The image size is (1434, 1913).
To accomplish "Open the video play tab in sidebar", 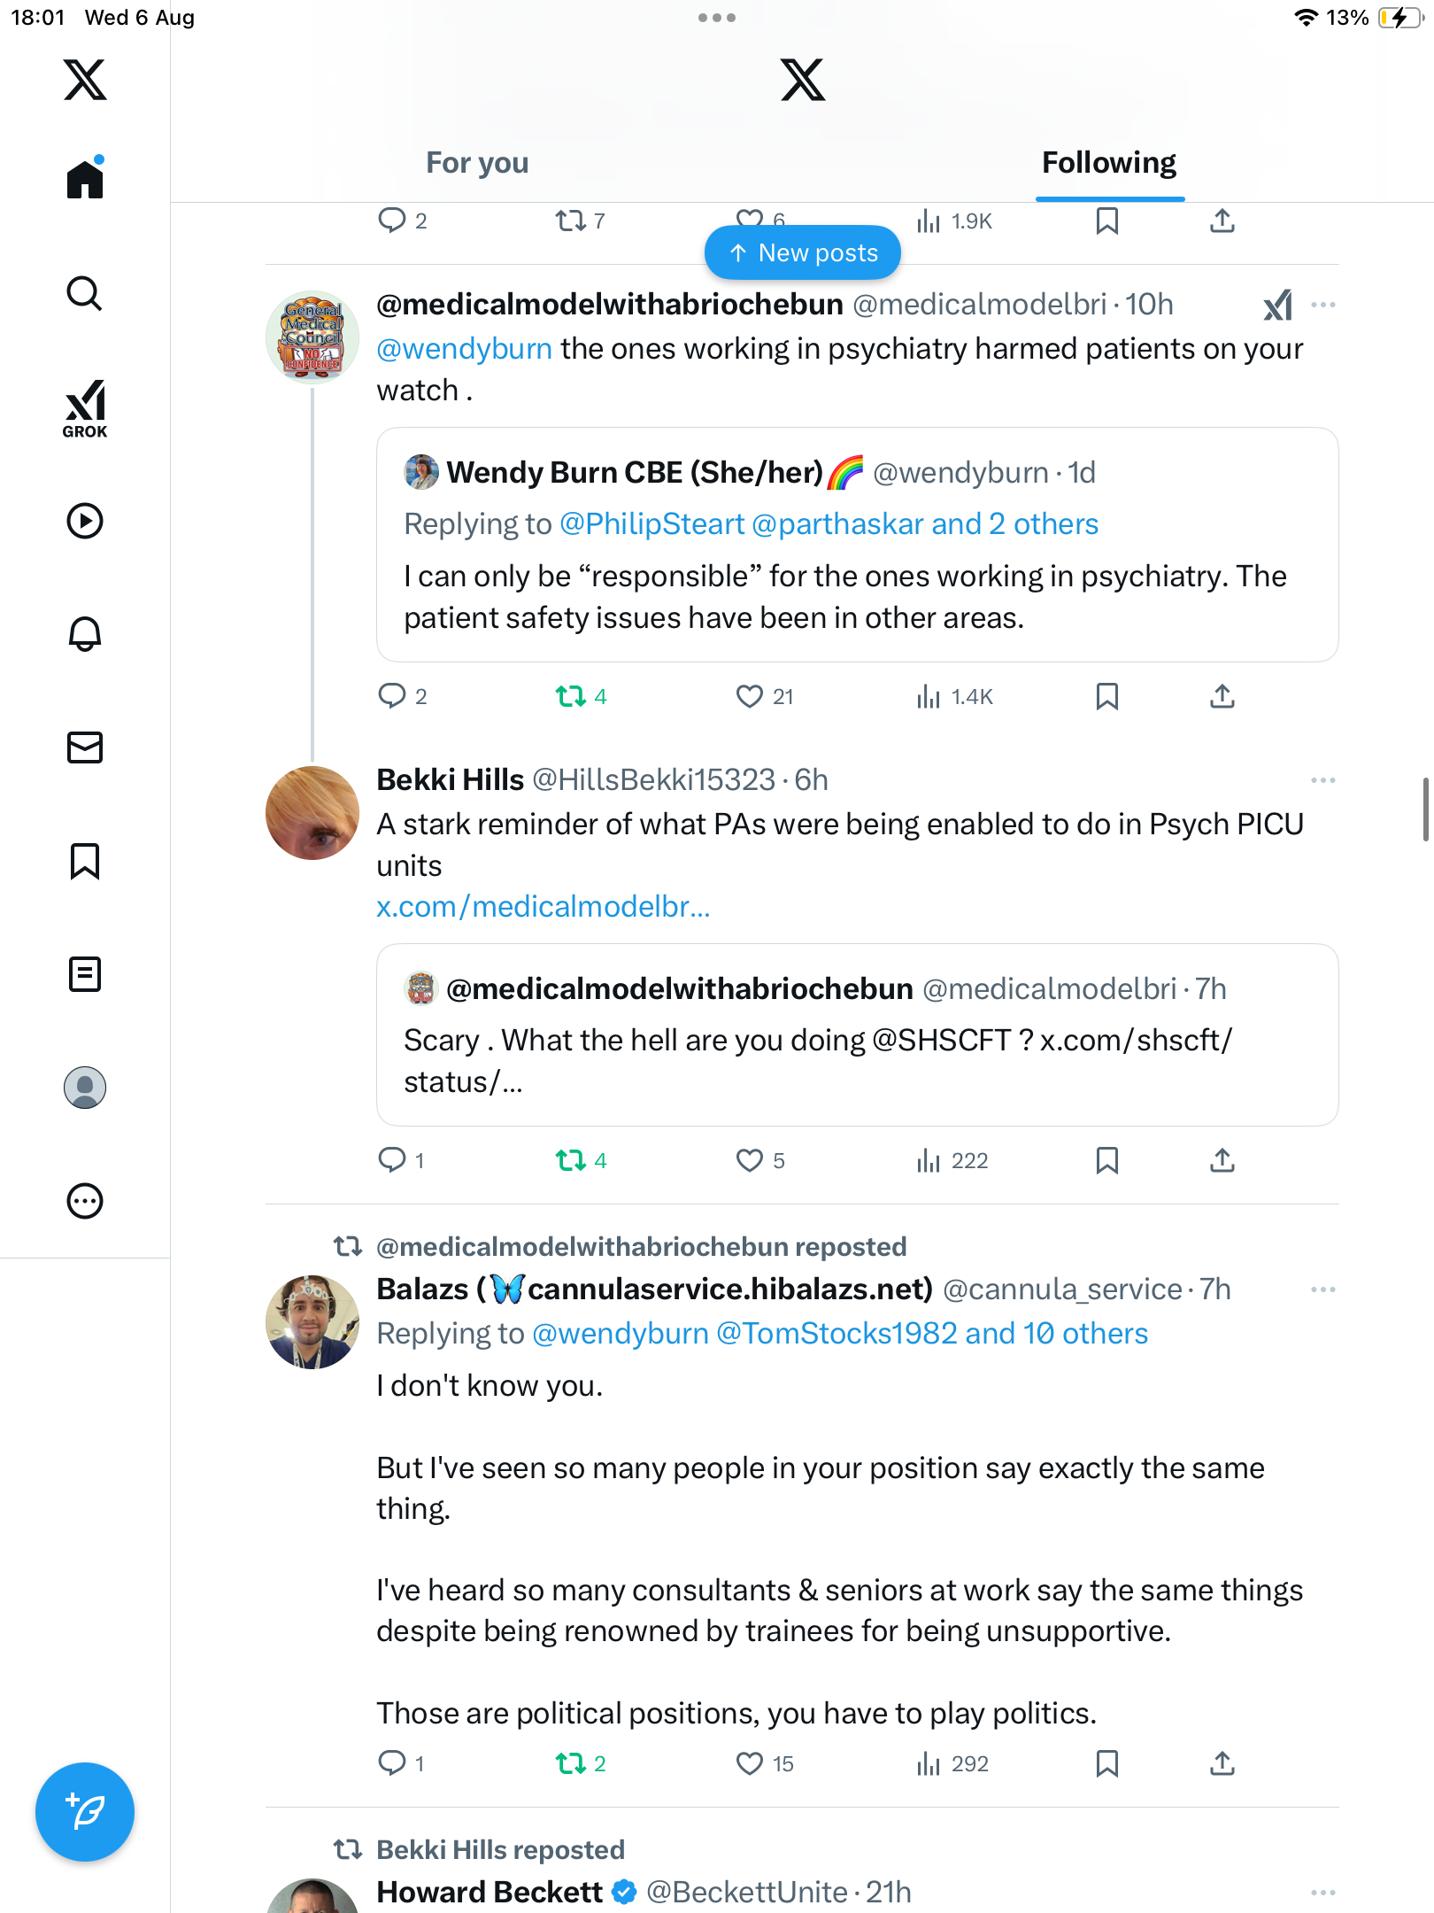I will tap(85, 521).
